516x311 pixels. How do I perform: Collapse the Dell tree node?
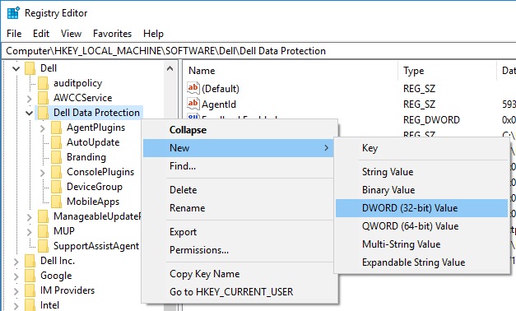point(16,68)
